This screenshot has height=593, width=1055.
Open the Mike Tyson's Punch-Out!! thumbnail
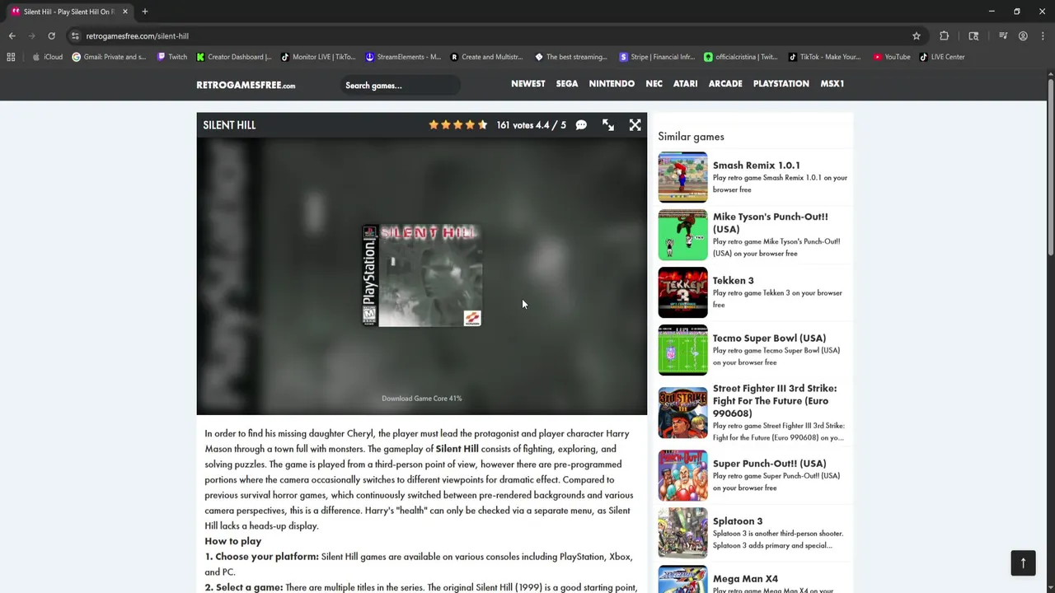click(x=682, y=235)
